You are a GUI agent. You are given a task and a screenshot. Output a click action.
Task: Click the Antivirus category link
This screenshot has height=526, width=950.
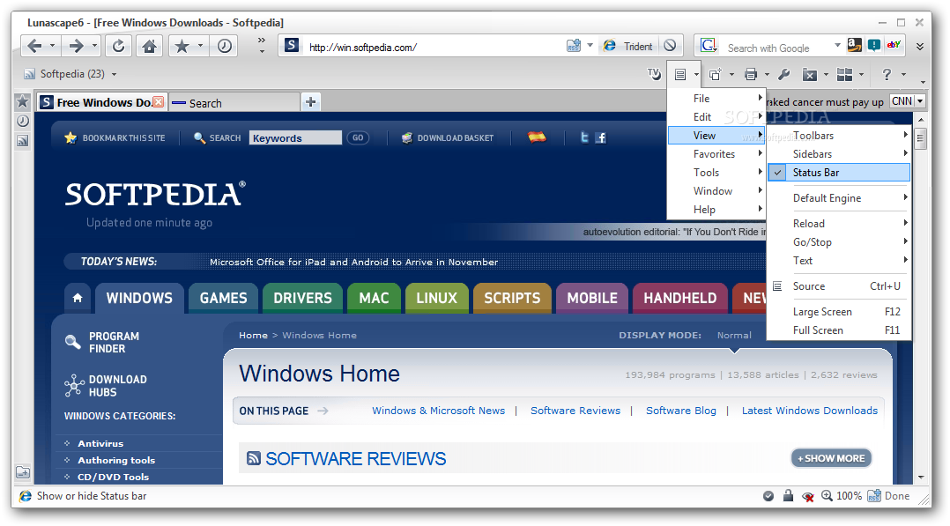tap(100, 443)
